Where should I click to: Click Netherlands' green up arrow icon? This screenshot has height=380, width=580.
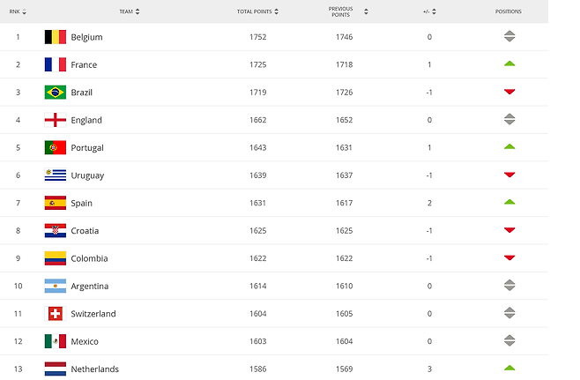pos(509,369)
